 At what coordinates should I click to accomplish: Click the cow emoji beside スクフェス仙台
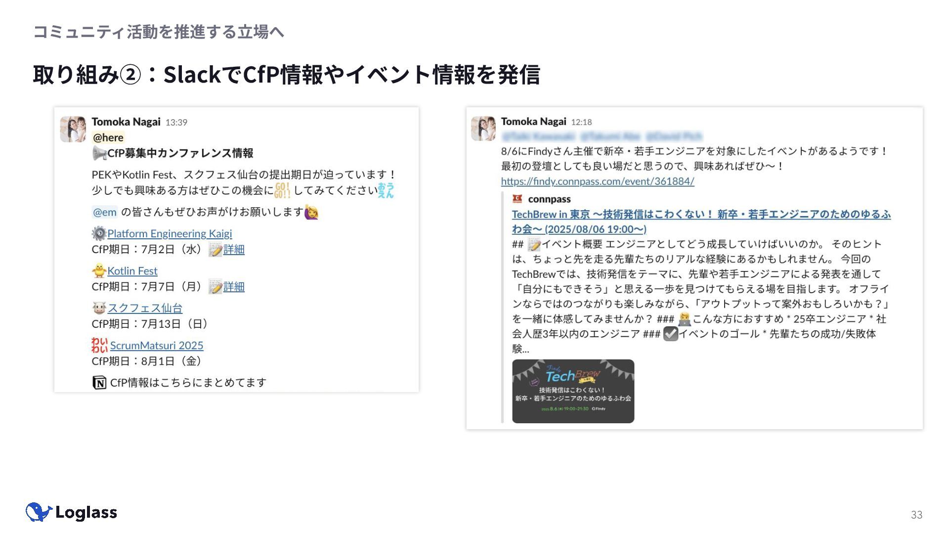tap(99, 308)
